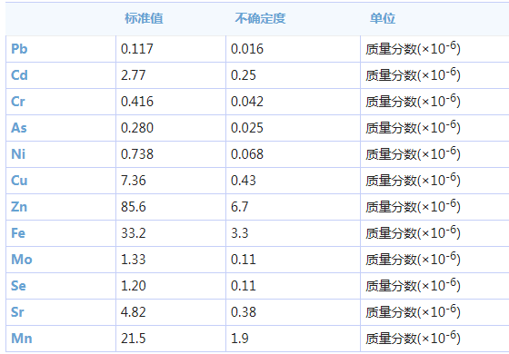Viewport: 509px width, 354px height.
Task: Select the Ni element row label
Action: (18, 154)
